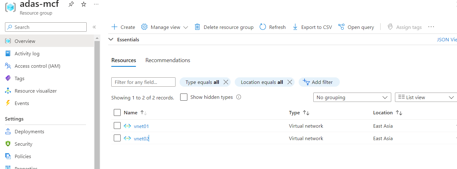Click the info icon beside Show hidden types
This screenshot has height=169, width=457.
239,97
